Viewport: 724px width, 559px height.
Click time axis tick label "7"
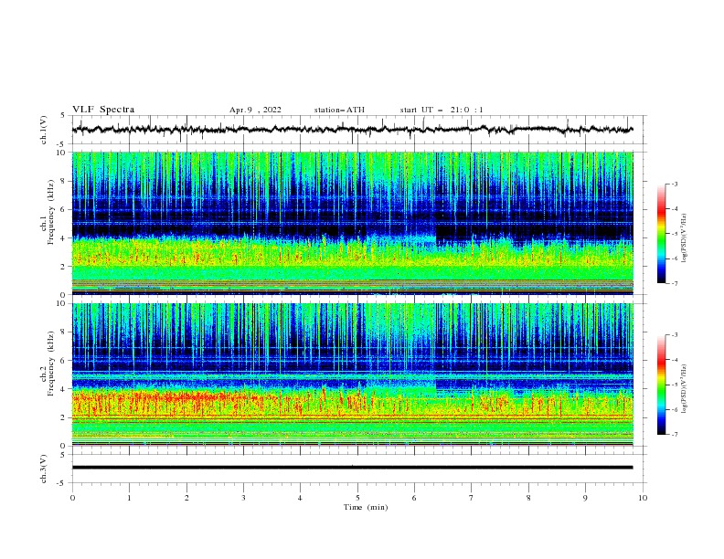pos(472,498)
